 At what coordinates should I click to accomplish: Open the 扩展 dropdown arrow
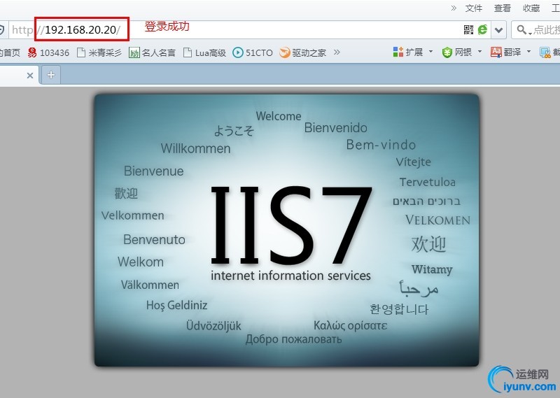[430, 52]
